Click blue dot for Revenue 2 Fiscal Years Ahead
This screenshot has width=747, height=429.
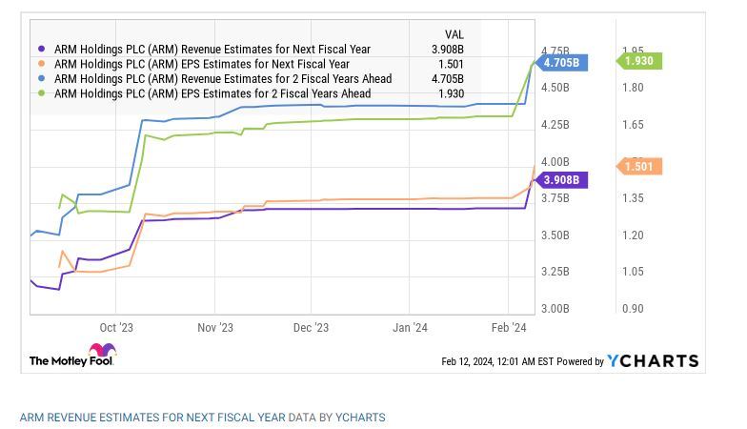point(41,79)
